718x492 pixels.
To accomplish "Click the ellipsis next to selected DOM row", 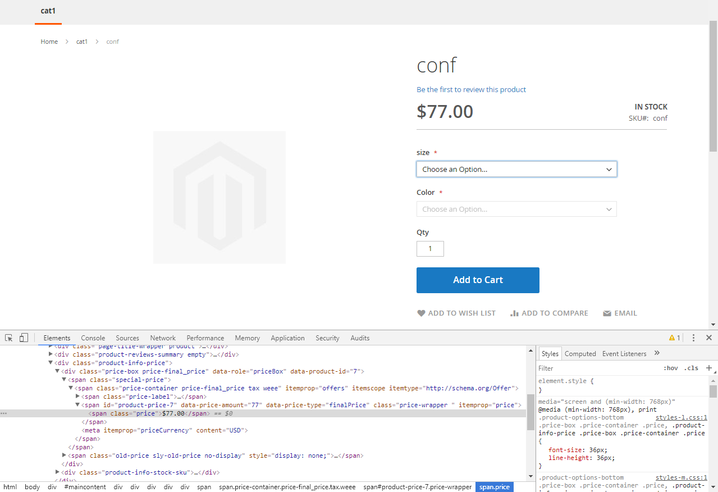I will (x=4, y=413).
